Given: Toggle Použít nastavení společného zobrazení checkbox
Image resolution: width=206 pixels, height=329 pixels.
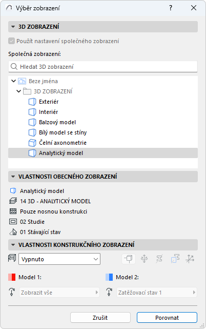Looking at the screenshot, I should pos(11,41).
